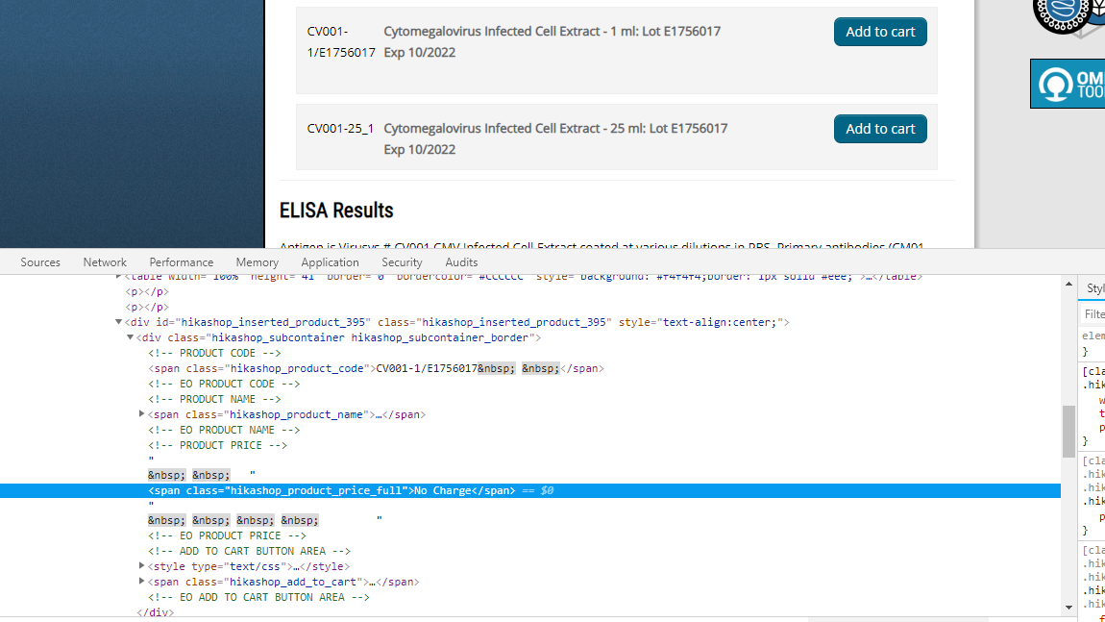Click the Elements panel scrollbar thumb
This screenshot has height=622, width=1105.
point(1068,432)
